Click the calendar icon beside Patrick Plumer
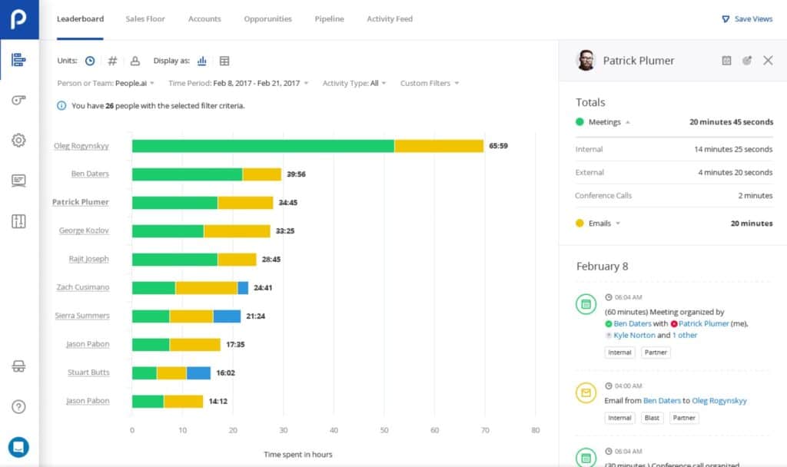 [x=726, y=61]
